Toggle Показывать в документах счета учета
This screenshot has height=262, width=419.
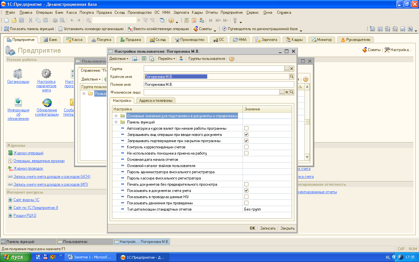click(246, 191)
